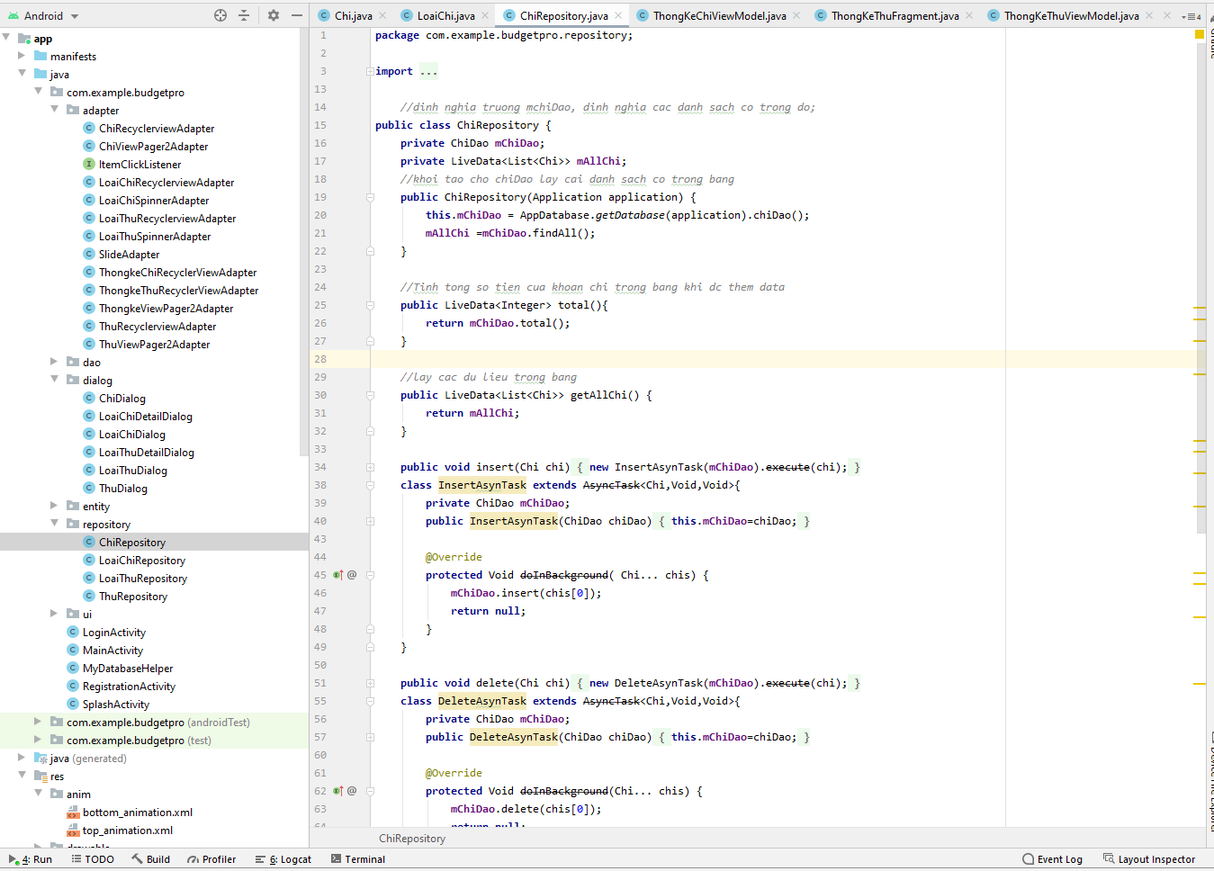Fold the total() method at line 25
Screen dimensions: 1214x871
click(370, 305)
